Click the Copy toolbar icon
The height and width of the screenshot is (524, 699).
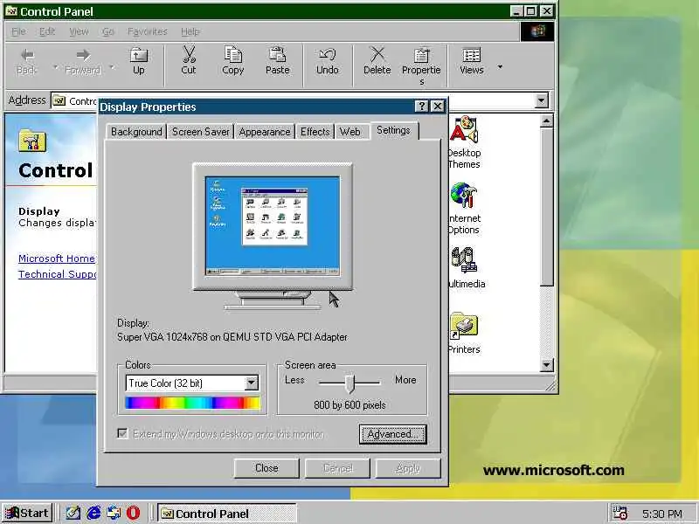point(232,55)
